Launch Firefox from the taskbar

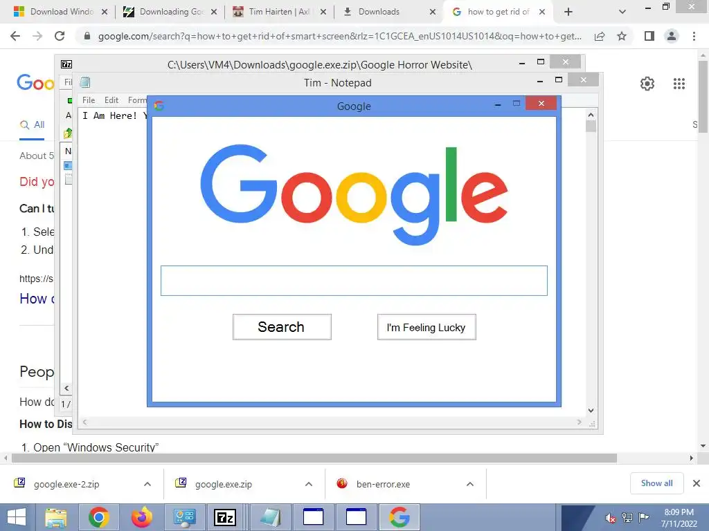tap(141, 517)
